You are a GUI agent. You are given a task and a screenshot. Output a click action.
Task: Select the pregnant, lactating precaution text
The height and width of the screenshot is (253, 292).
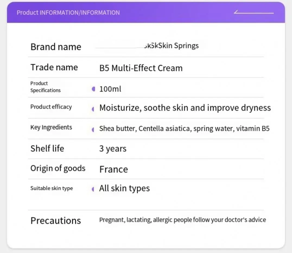[182, 220]
